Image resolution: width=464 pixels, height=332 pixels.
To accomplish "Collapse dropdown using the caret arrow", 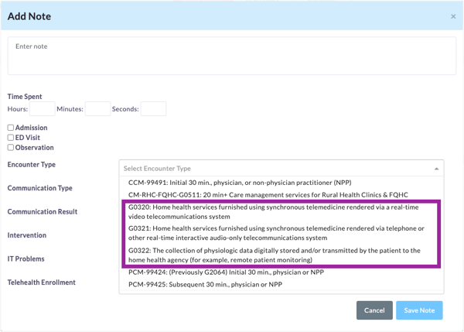I will pos(436,169).
